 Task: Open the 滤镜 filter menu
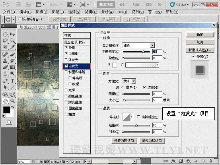pos(91,12)
